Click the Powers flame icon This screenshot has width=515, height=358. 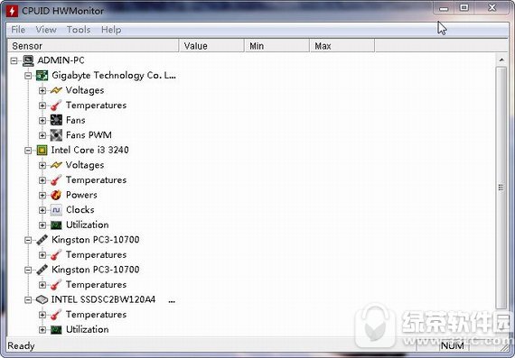pos(56,196)
